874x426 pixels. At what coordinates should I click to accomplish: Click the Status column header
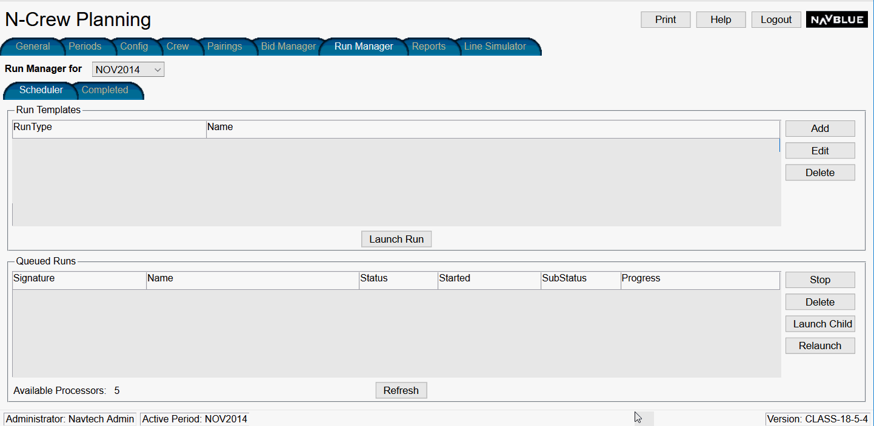(398, 280)
